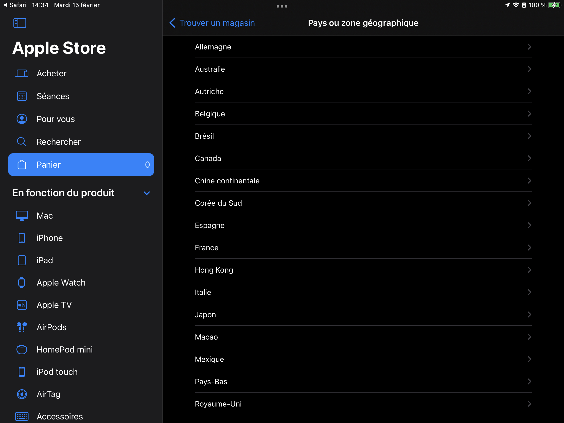Toggle the sidebar panel icon

coord(20,23)
